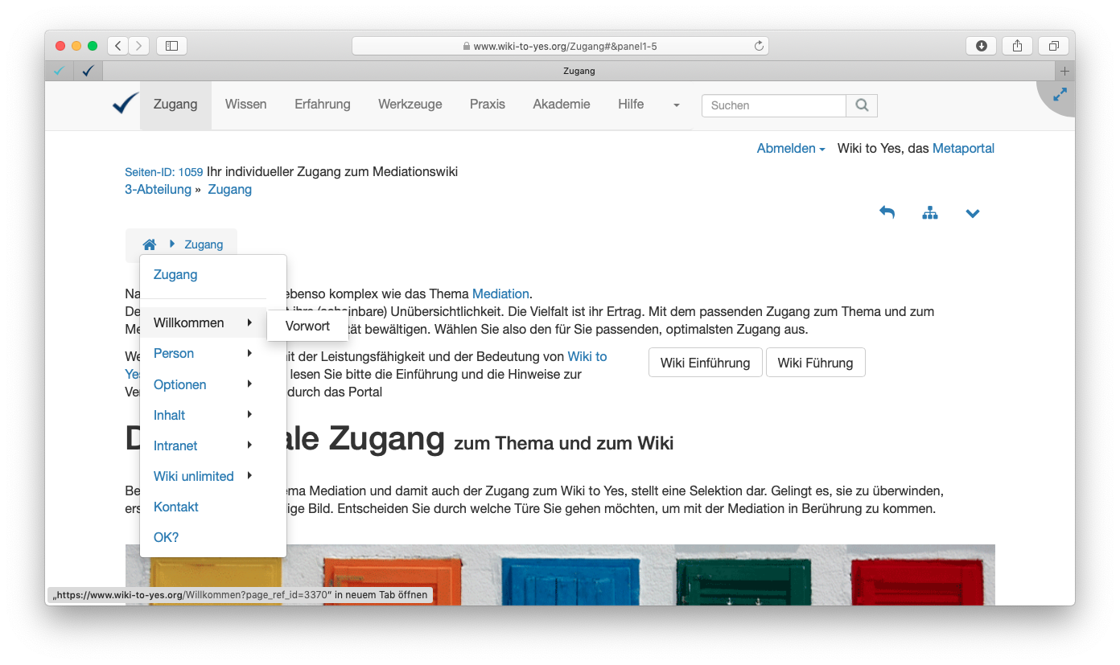Click the Wiki Führung button
The image size is (1120, 665).
pos(815,363)
